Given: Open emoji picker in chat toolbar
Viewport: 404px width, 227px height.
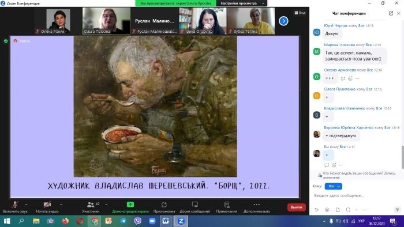Looking at the screenshot, I should 327,210.
